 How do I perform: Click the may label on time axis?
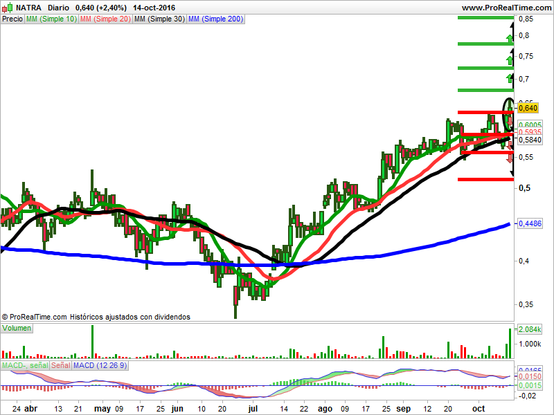point(102,409)
